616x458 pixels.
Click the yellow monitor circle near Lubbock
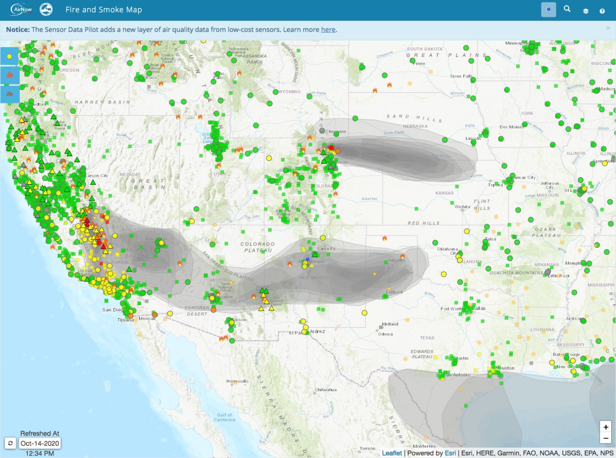364,313
